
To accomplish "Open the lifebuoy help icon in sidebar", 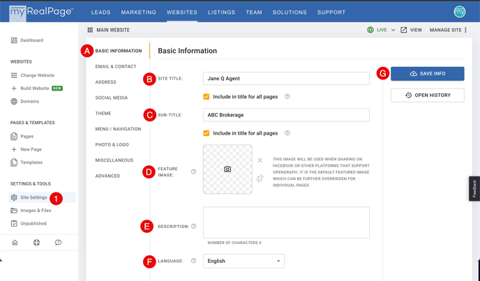I will coord(36,243).
